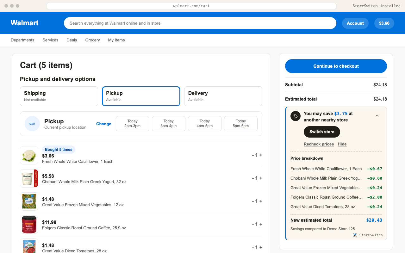Open the Grocery section
Viewport: 405px width, 253px height.
[x=93, y=40]
